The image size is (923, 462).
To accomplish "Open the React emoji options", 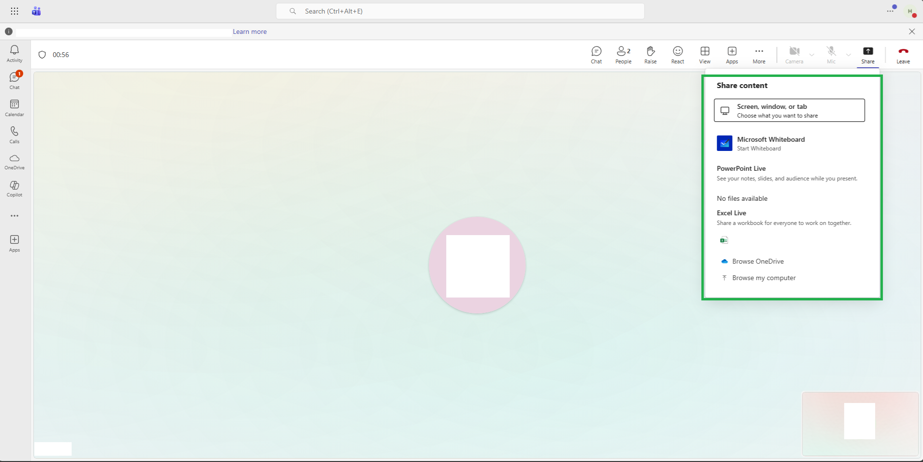I will tap(678, 55).
